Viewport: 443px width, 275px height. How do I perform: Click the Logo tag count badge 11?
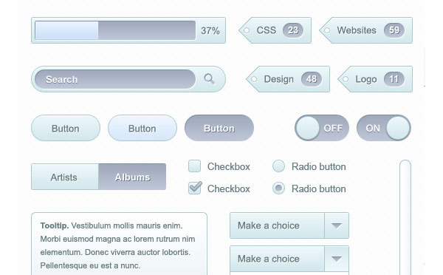(x=394, y=79)
